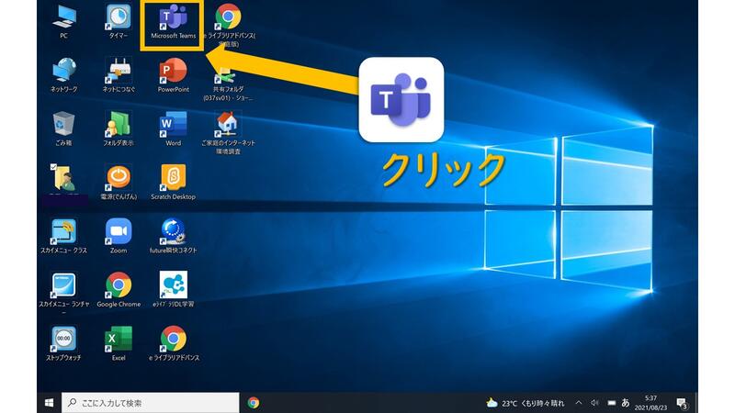Viewport: 735px width, 413px height.
Task: Click the Windows Start button
Action: click(x=48, y=402)
